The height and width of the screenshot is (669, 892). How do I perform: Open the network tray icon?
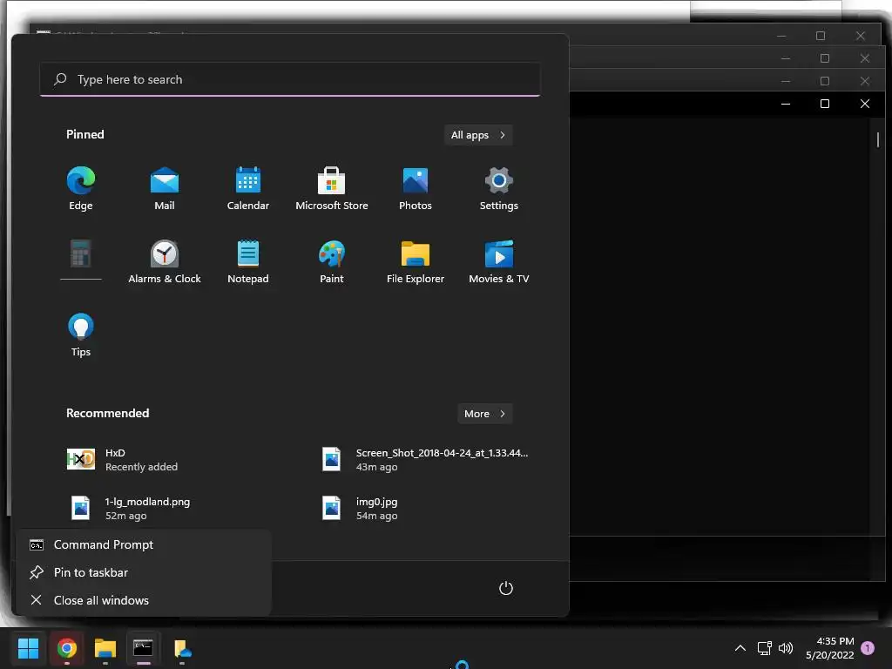(765, 648)
